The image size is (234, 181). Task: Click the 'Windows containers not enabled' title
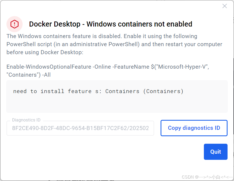click(x=111, y=24)
